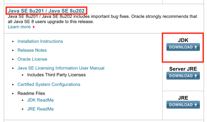The width and height of the screenshot is (207, 122).
Task: Select the Includes Third Party Licenses text
Action: point(56,75)
